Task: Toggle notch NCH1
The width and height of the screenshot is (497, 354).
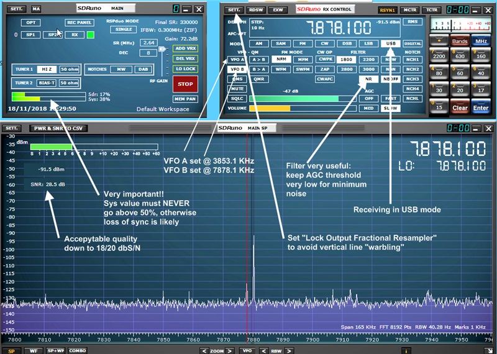Action: tap(413, 60)
